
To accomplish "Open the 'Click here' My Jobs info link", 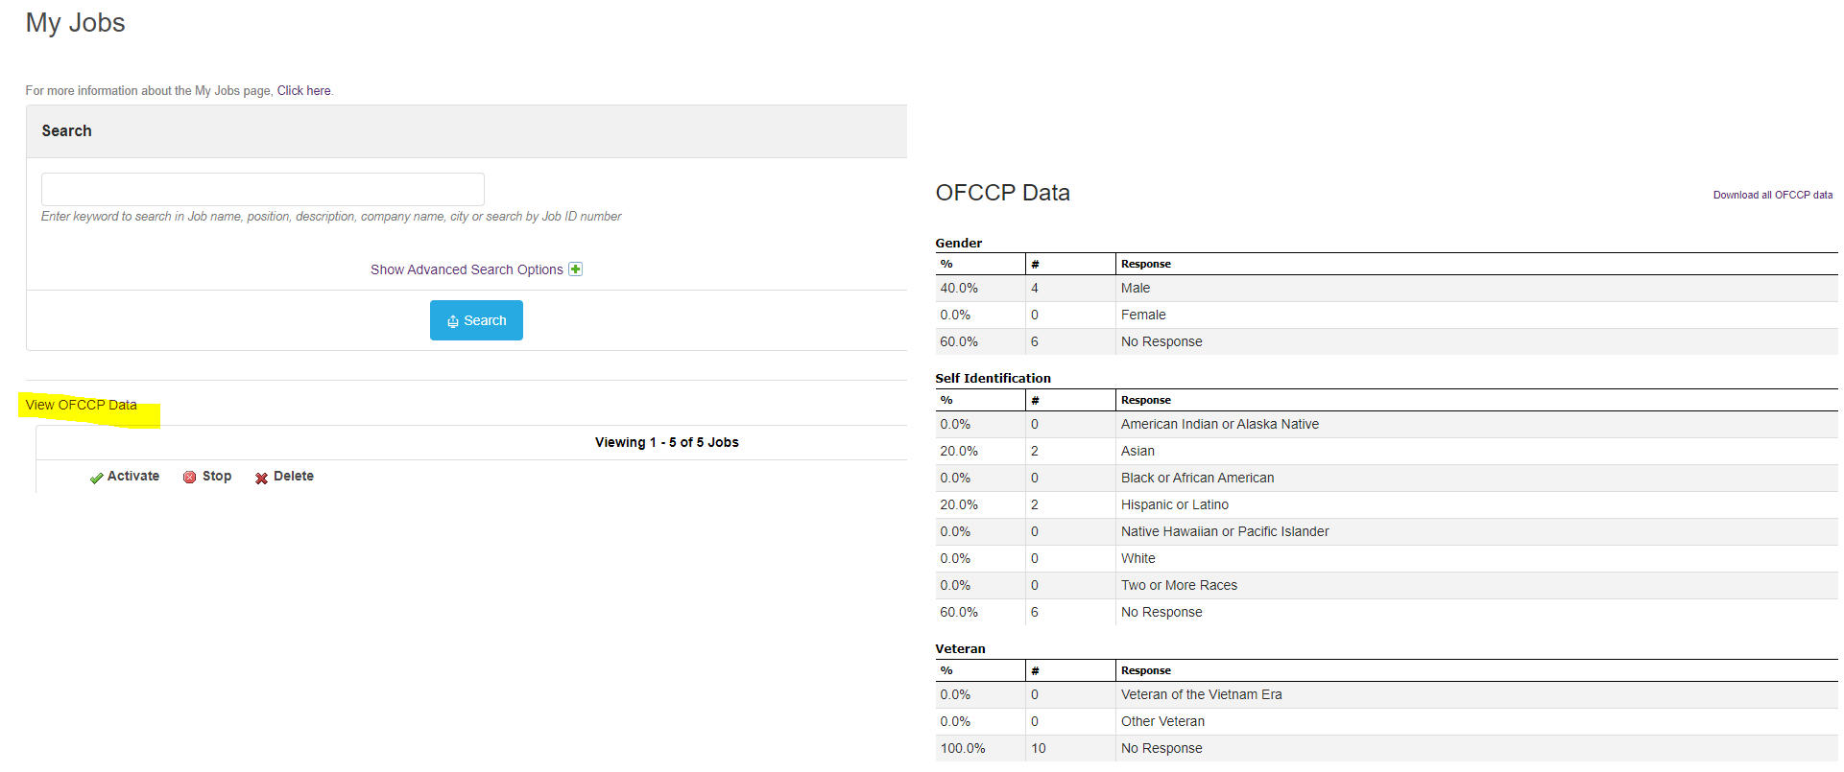I will pyautogui.click(x=303, y=91).
